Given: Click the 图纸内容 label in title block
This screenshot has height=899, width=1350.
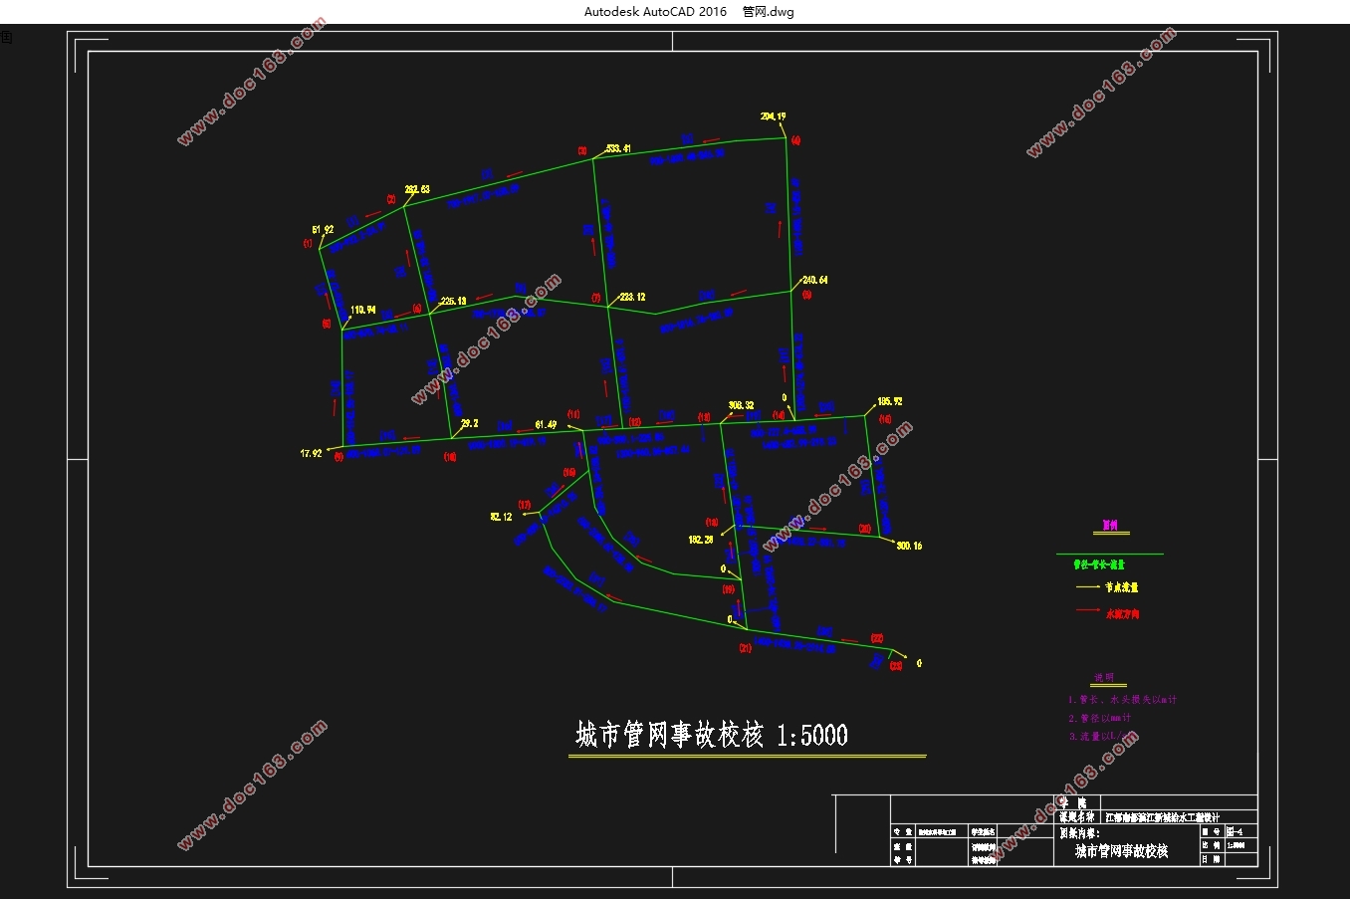Looking at the screenshot, I should 1079,833.
